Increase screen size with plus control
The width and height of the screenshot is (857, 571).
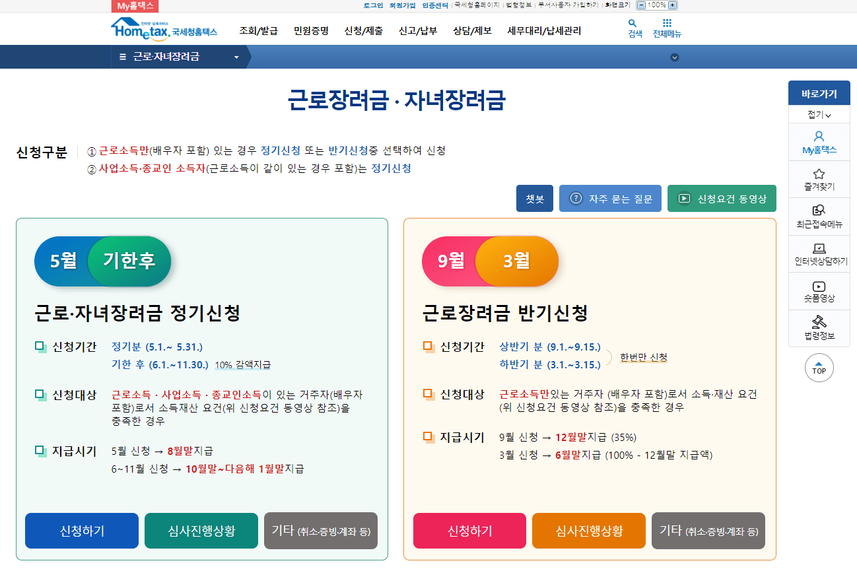(x=671, y=6)
